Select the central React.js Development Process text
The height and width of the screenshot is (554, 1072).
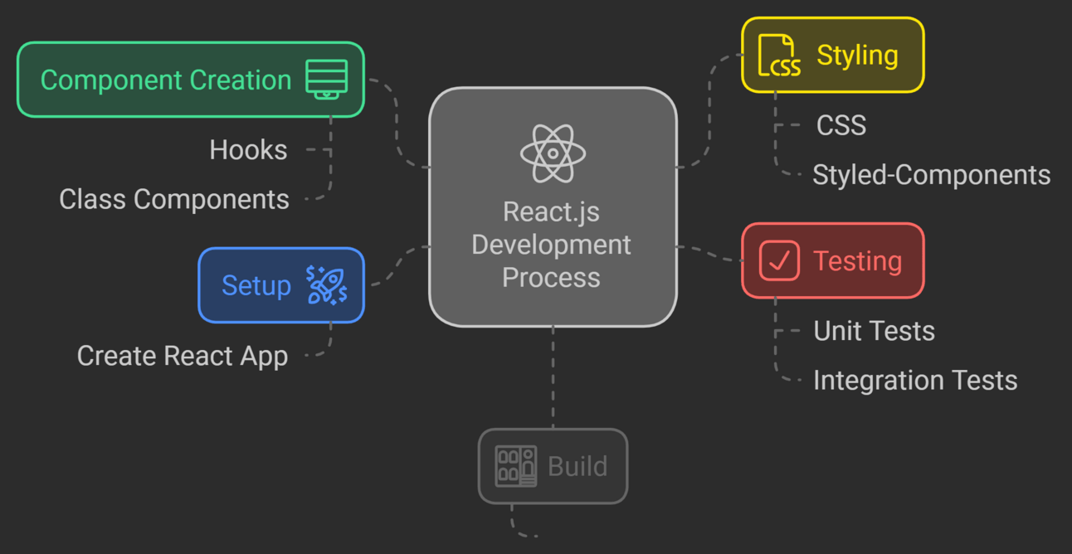[552, 245]
